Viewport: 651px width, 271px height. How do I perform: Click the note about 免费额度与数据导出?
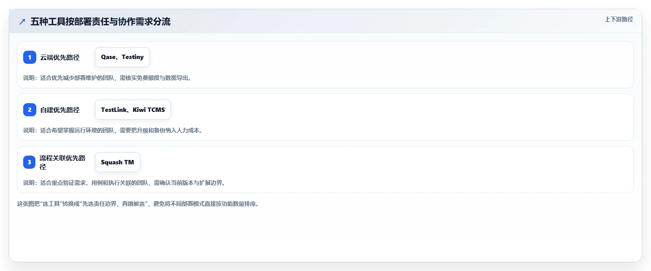107,78
